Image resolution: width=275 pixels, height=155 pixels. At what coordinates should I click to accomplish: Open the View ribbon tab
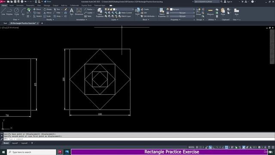(x=39, y=6)
